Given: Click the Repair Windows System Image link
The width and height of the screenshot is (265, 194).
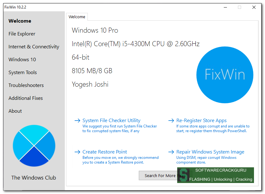Looking at the screenshot, I should pyautogui.click(x=210, y=152).
